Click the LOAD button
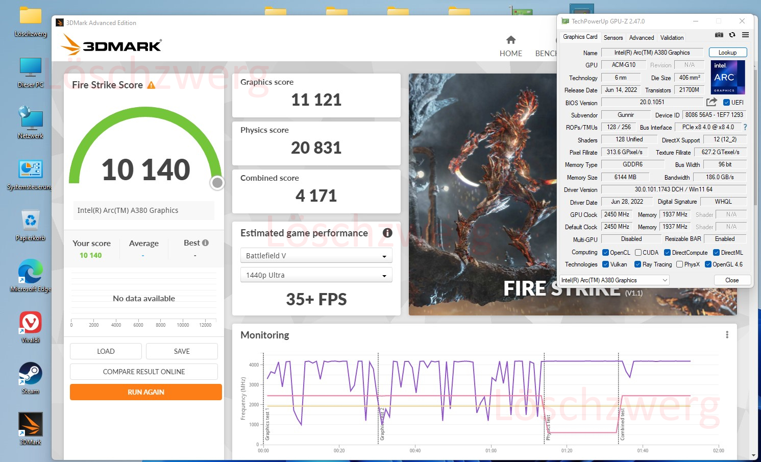 [x=106, y=351]
